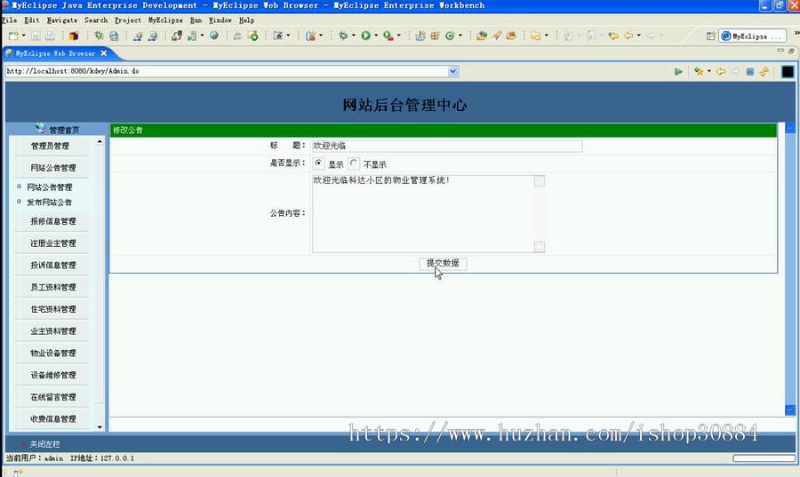Click the browser favorites star icon
Image resolution: width=800 pixels, height=477 pixels.
(x=699, y=72)
